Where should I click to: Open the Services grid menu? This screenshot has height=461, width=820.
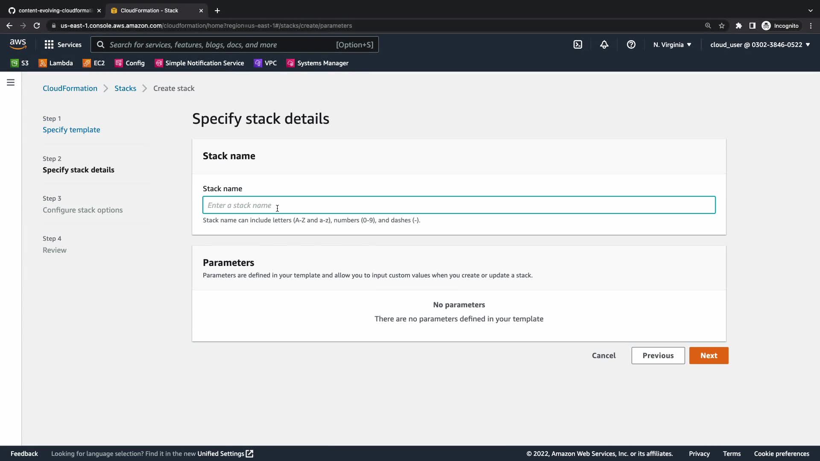[63, 44]
